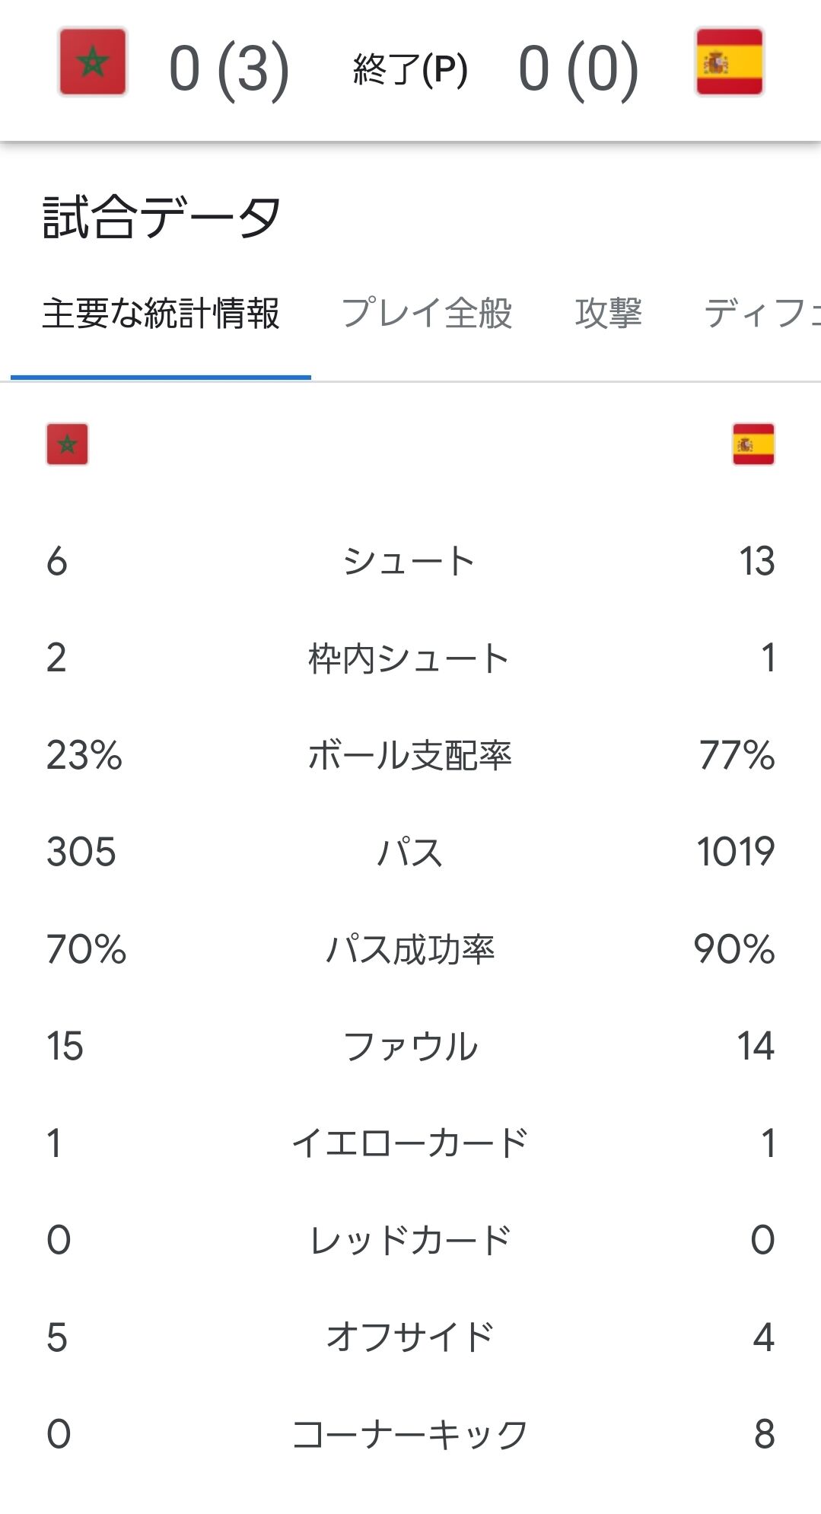Click the シュート stat label
This screenshot has height=1514, width=821.
(x=409, y=562)
